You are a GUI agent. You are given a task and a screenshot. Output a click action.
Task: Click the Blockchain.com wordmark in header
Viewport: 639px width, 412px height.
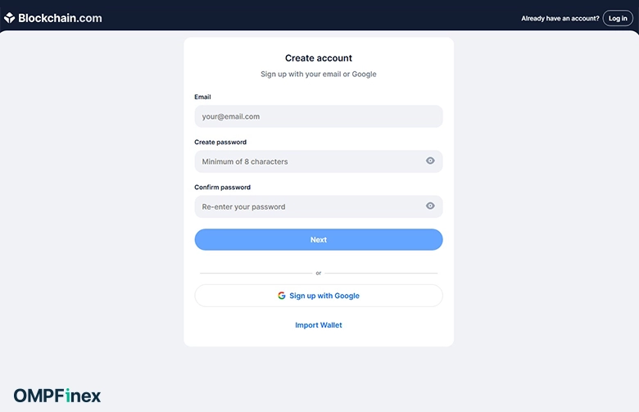point(60,18)
